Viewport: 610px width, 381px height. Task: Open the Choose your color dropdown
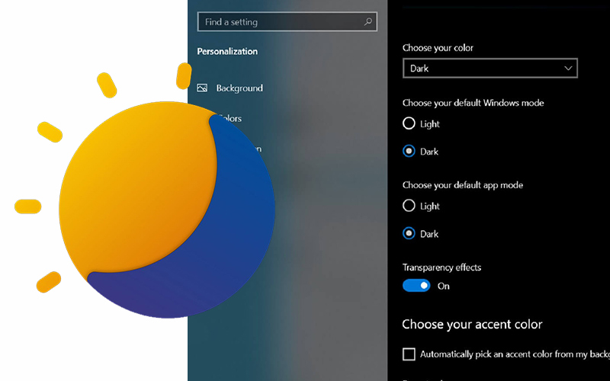490,69
